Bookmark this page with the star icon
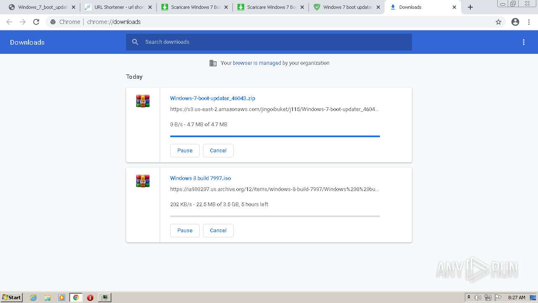The height and width of the screenshot is (303, 538). [x=498, y=22]
